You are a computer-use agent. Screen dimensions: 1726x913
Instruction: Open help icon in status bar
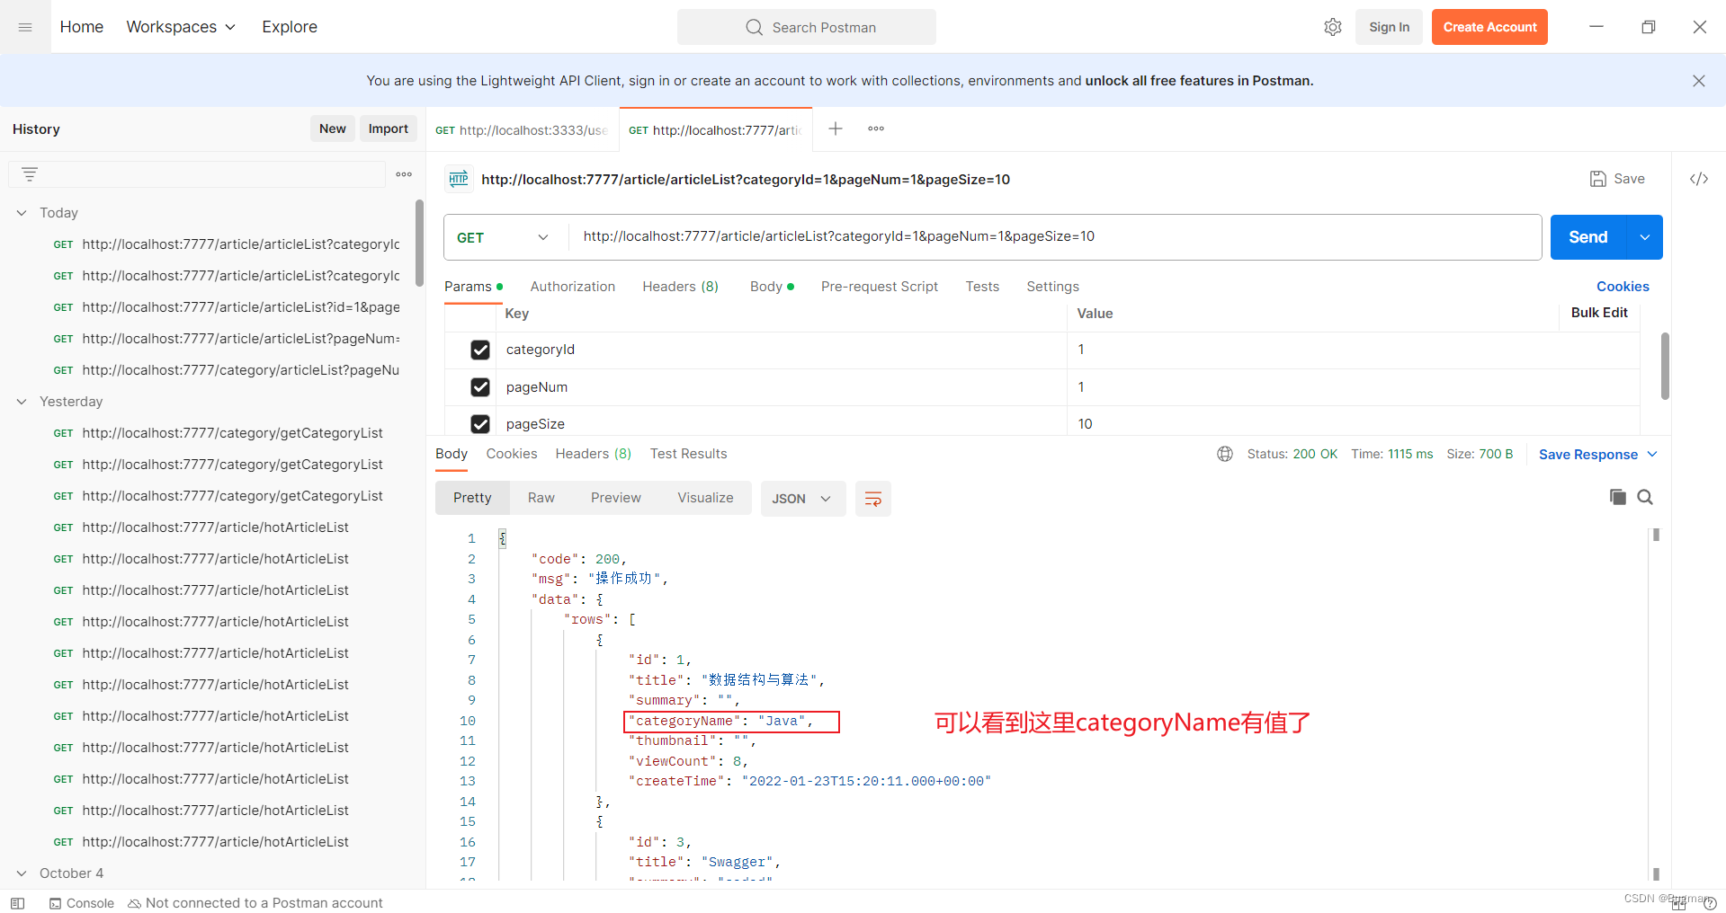pos(1710,903)
